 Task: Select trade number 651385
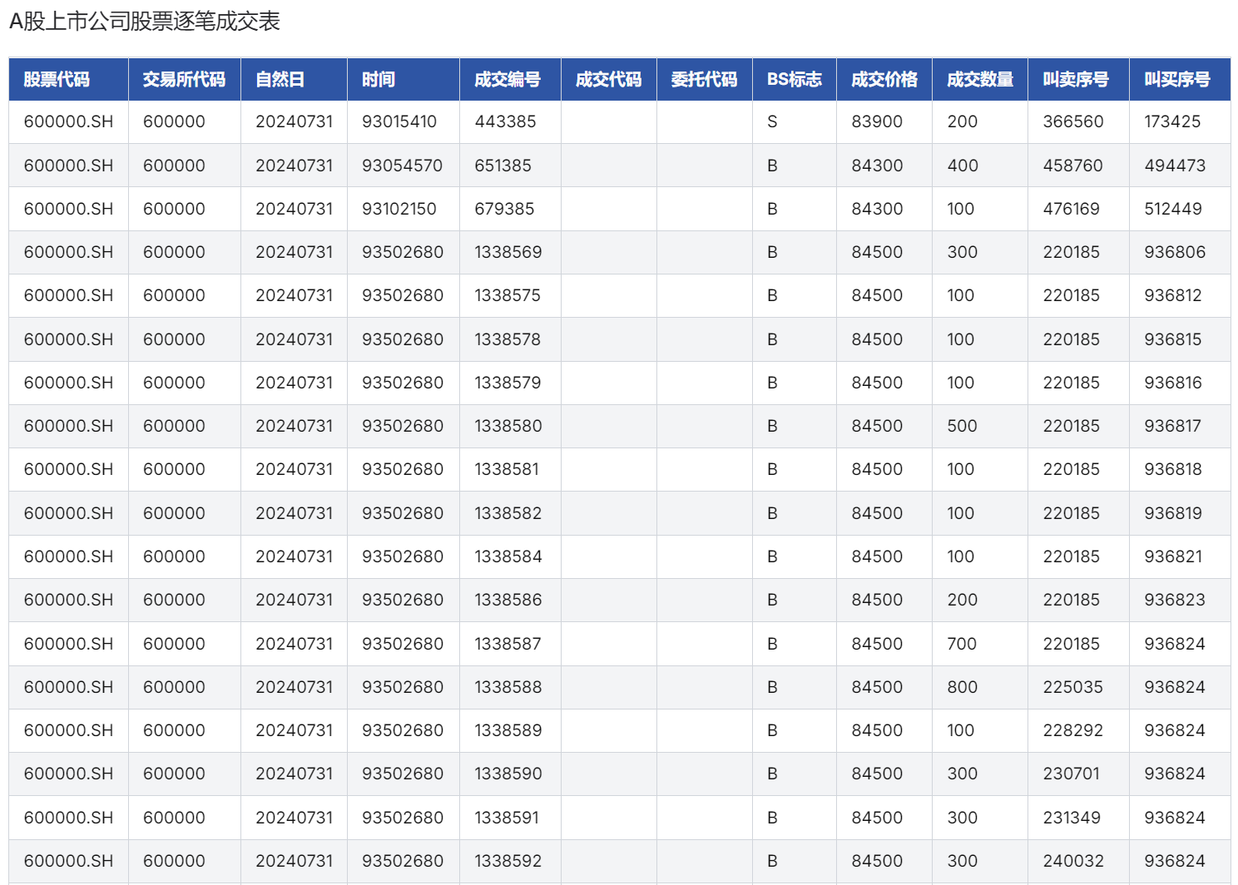pos(503,166)
